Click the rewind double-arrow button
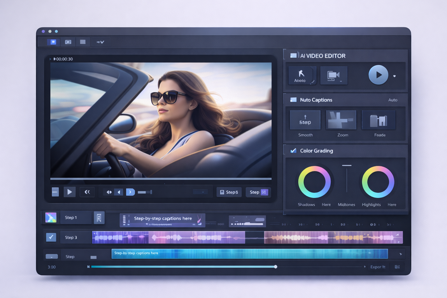Screen dimensions: 447x298 (87, 192)
